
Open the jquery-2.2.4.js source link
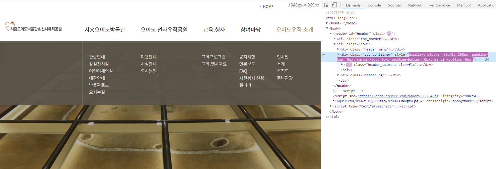pos(399,96)
